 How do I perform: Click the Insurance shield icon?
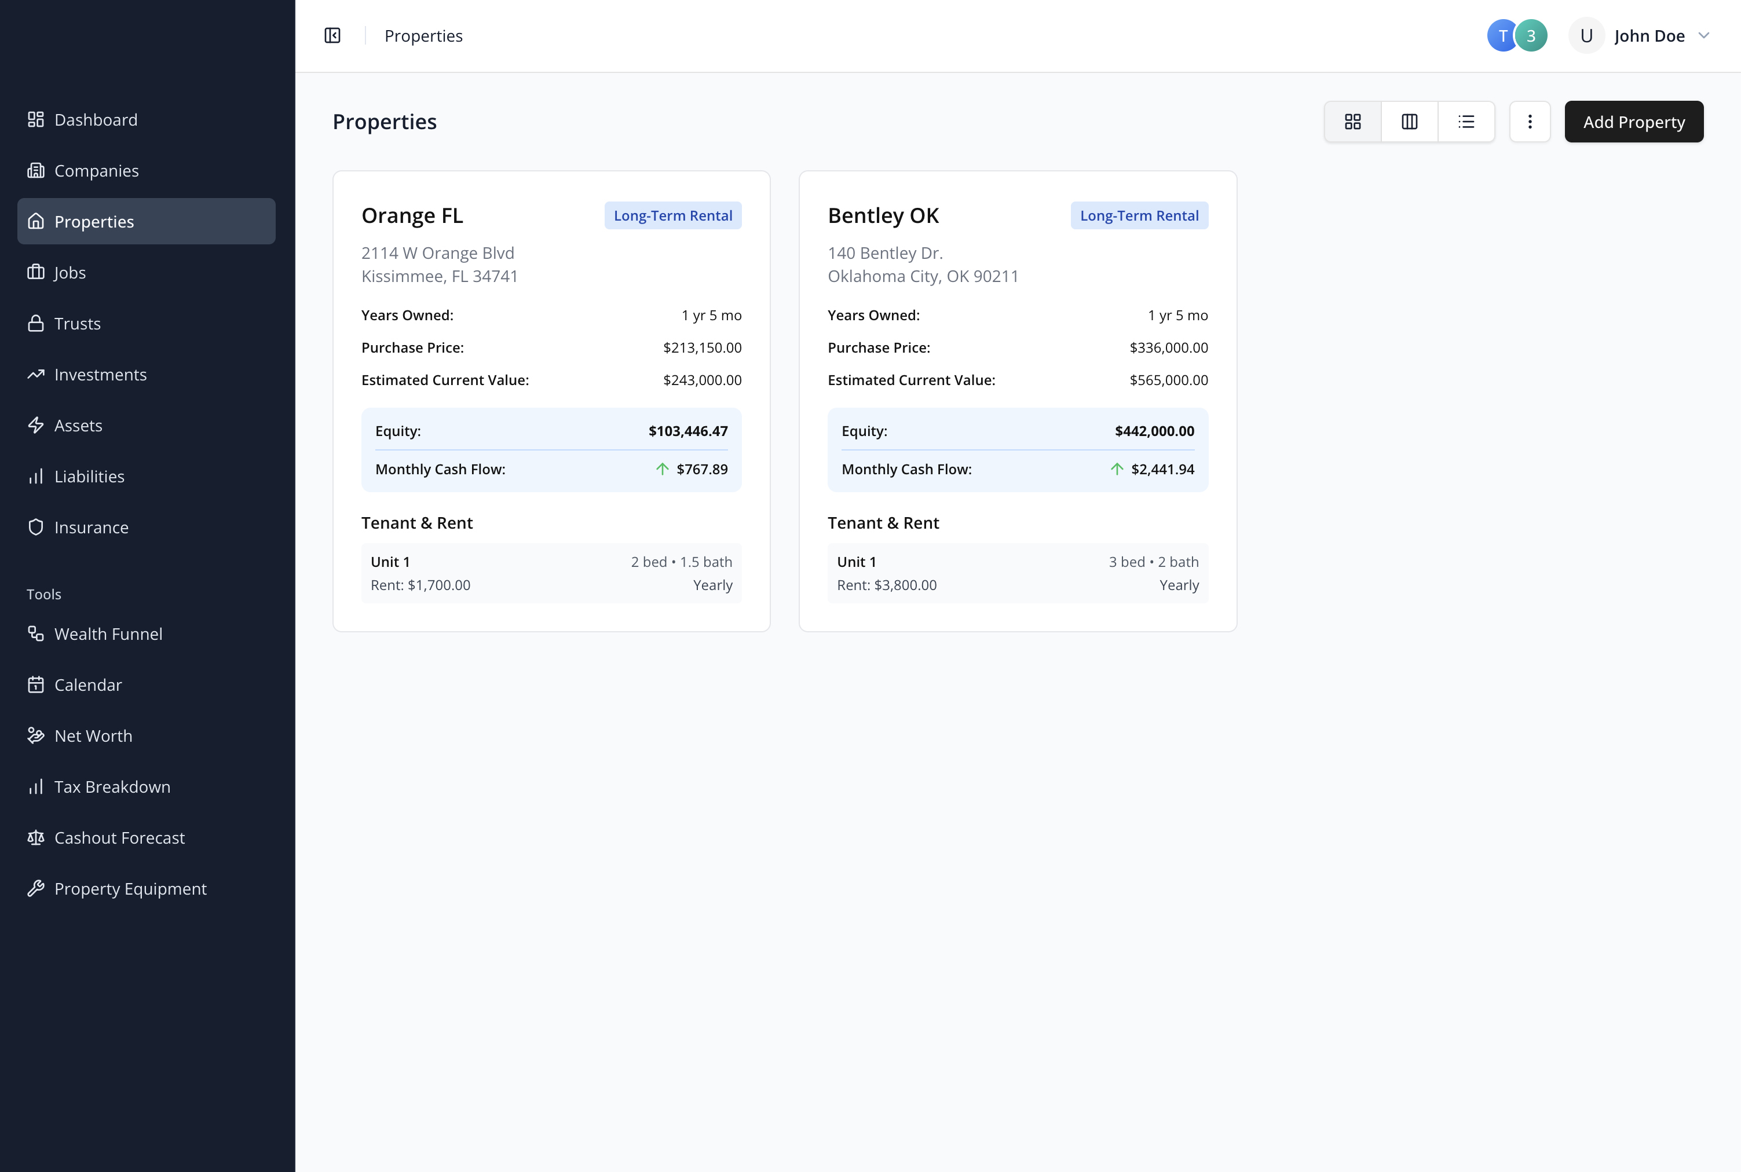tap(36, 527)
